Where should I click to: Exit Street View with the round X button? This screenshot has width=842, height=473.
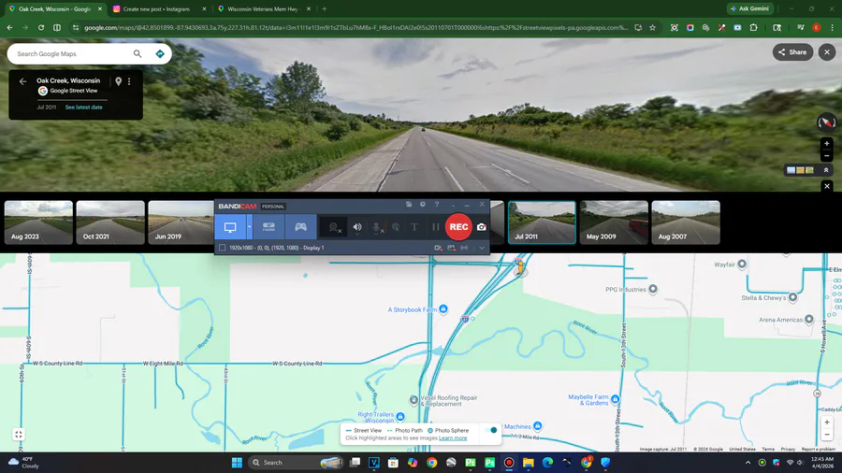point(827,52)
